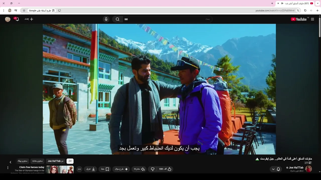Open the Joe HaTTab channel avatar

coord(308,169)
